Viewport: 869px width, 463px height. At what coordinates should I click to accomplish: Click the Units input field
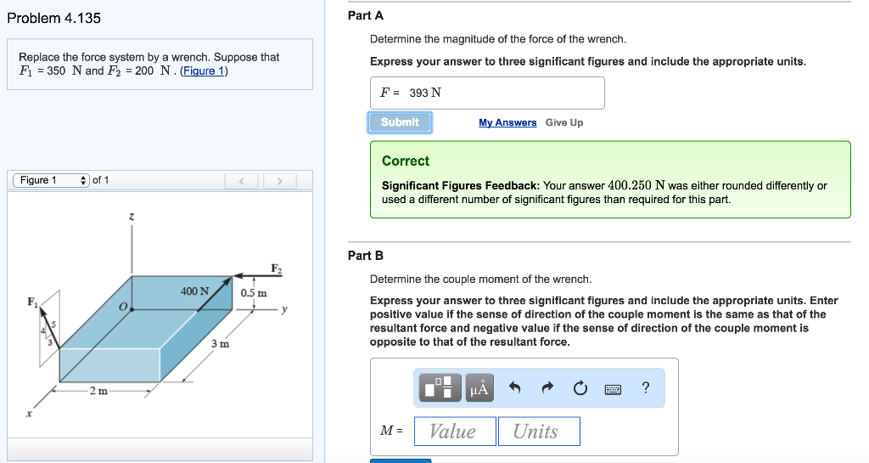tap(539, 432)
